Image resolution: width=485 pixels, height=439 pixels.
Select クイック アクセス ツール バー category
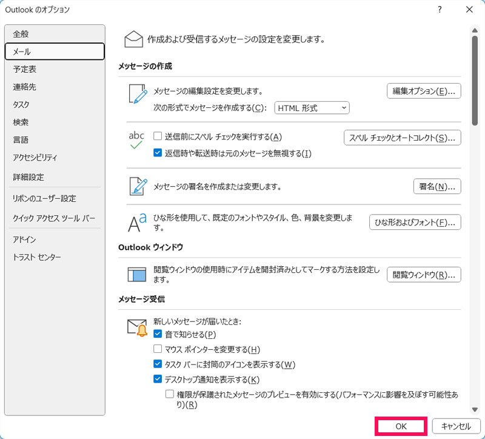point(55,218)
